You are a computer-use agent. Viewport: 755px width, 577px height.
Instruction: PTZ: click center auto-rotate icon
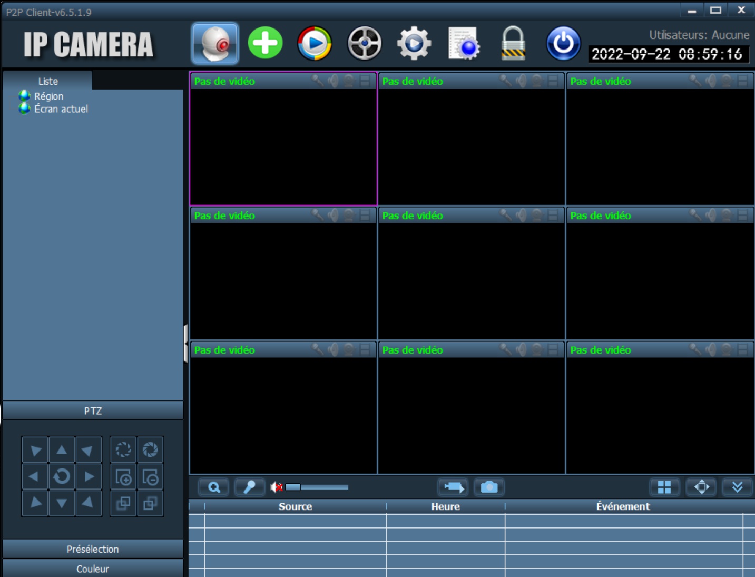[62, 477]
